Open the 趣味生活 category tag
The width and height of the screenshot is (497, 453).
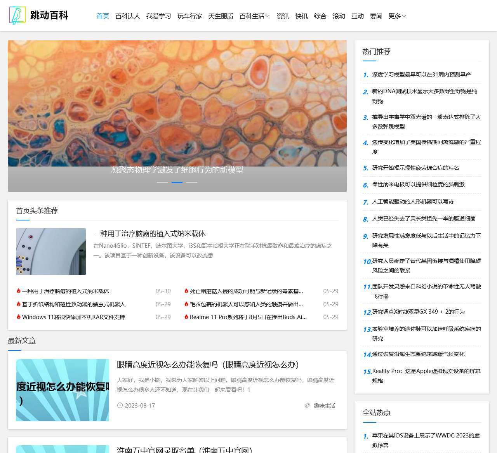pyautogui.click(x=325, y=405)
